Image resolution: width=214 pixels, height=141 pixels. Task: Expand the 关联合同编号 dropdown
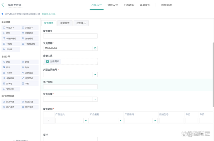(95, 75)
